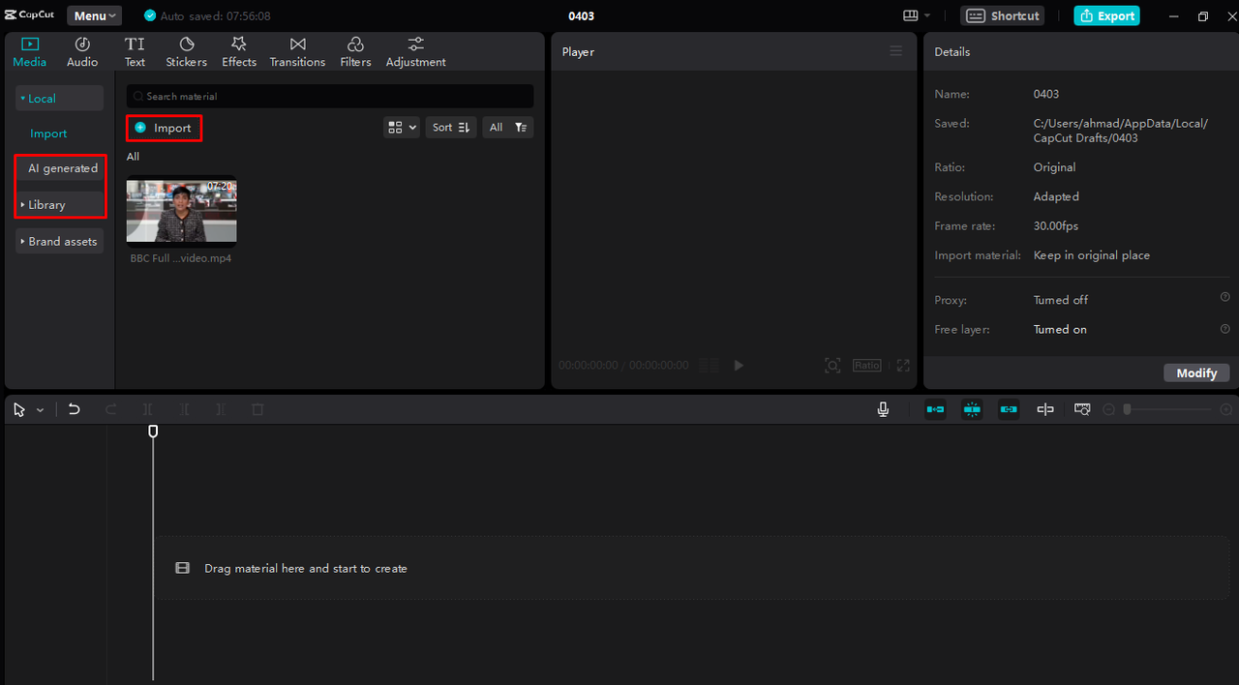The width and height of the screenshot is (1239, 685).
Task: Click the Split icon in timeline toolbar
Action: pos(147,409)
